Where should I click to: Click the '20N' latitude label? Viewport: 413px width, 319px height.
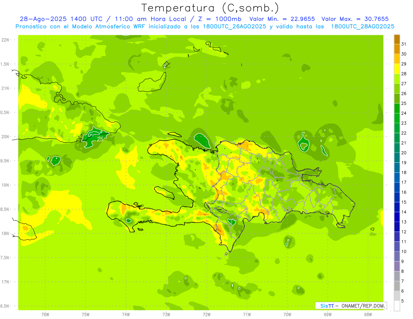(5, 137)
